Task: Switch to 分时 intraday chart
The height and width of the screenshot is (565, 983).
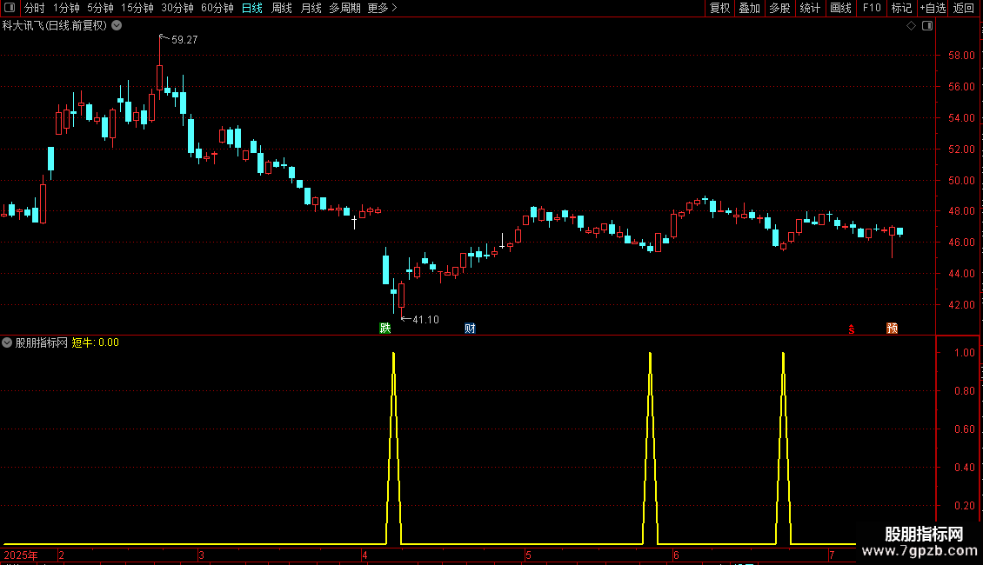Action: coord(35,8)
